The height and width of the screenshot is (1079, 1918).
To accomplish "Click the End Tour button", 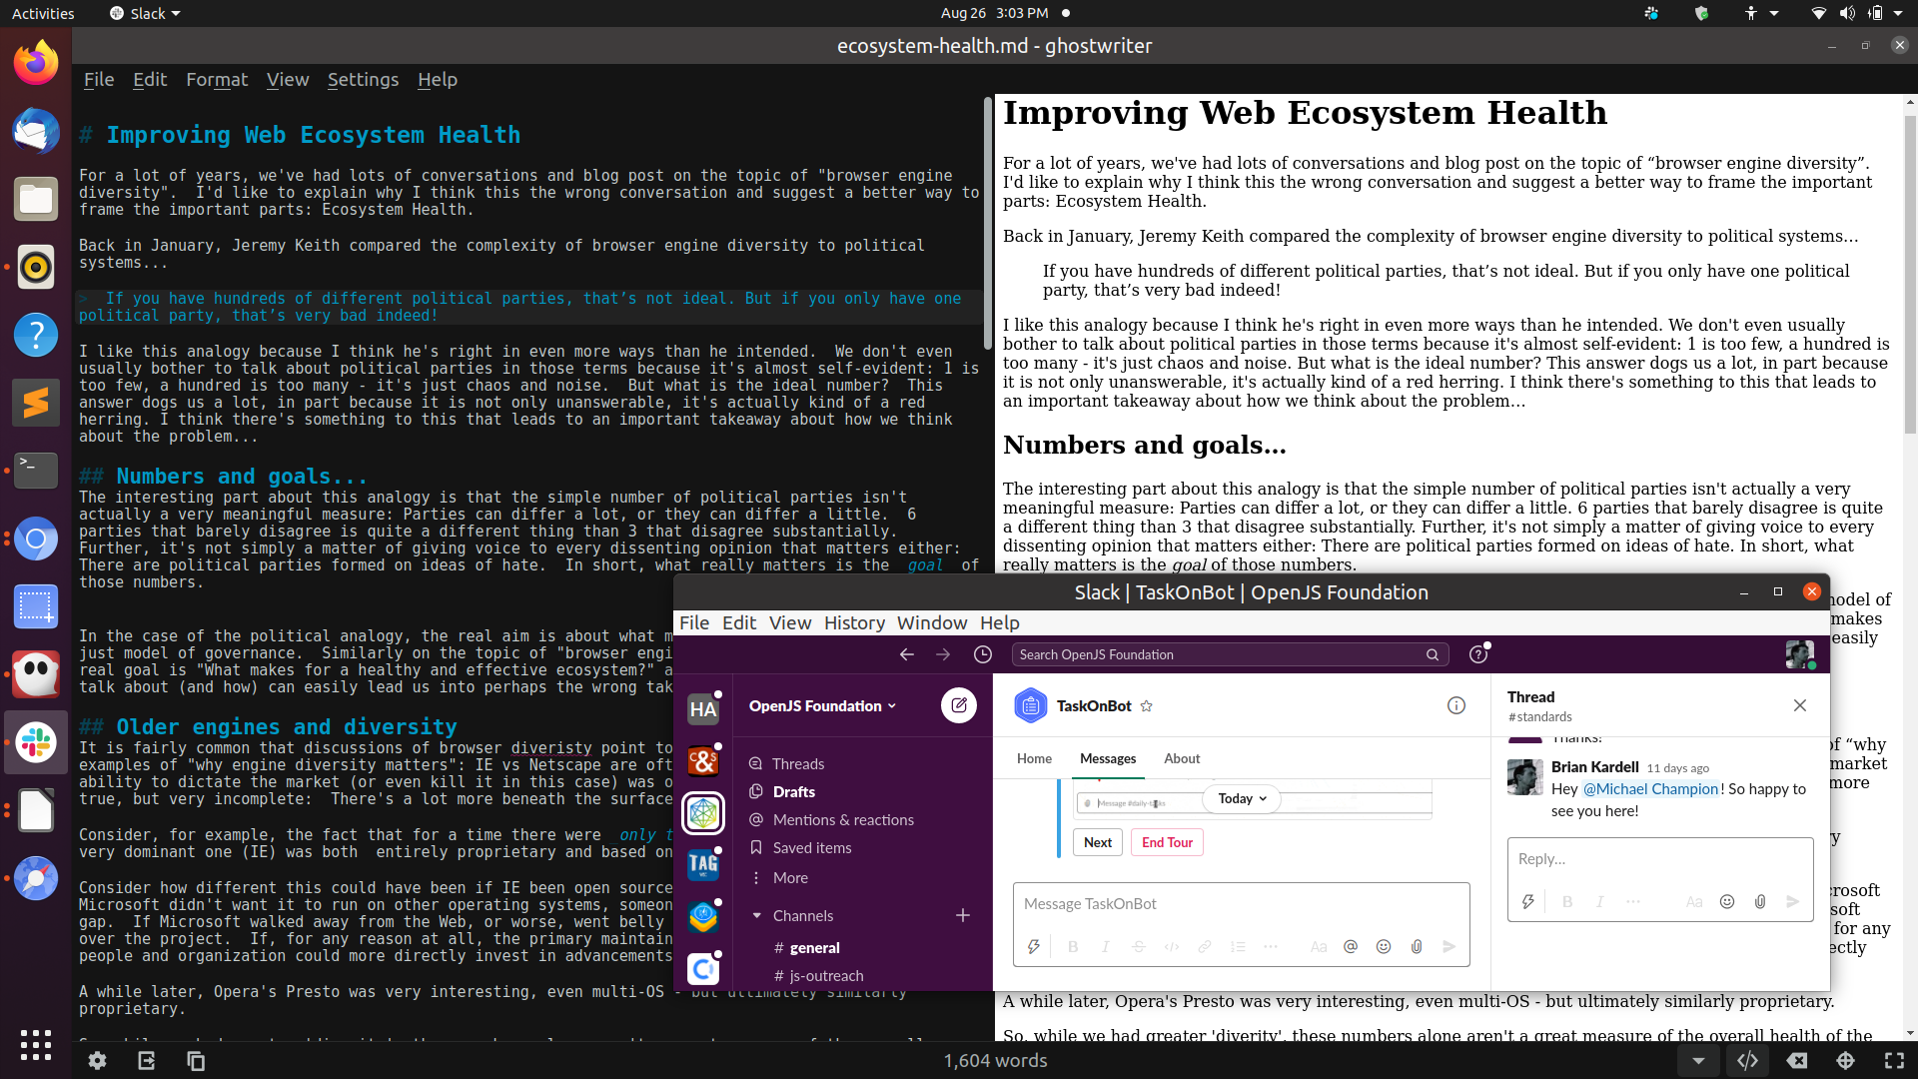I will click(x=1166, y=842).
